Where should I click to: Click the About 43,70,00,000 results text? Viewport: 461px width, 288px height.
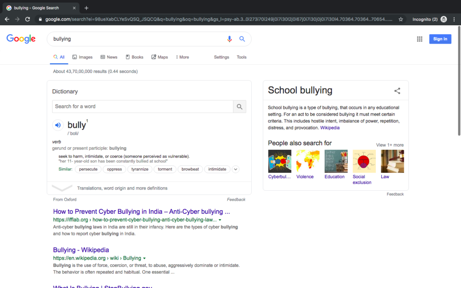click(95, 72)
